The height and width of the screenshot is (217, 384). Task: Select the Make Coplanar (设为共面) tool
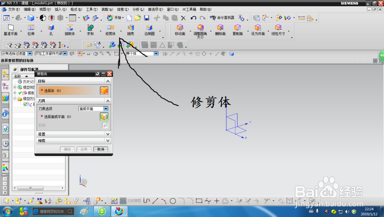click(x=258, y=30)
